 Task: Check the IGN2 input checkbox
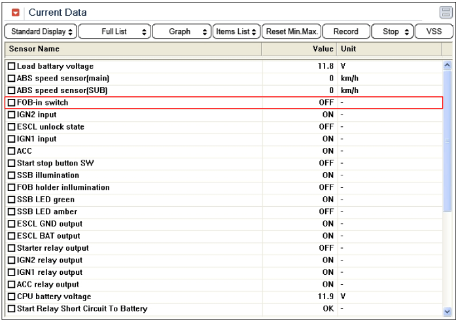coord(11,115)
